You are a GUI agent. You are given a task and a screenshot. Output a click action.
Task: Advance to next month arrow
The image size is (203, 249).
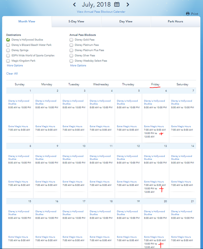click(x=128, y=5)
